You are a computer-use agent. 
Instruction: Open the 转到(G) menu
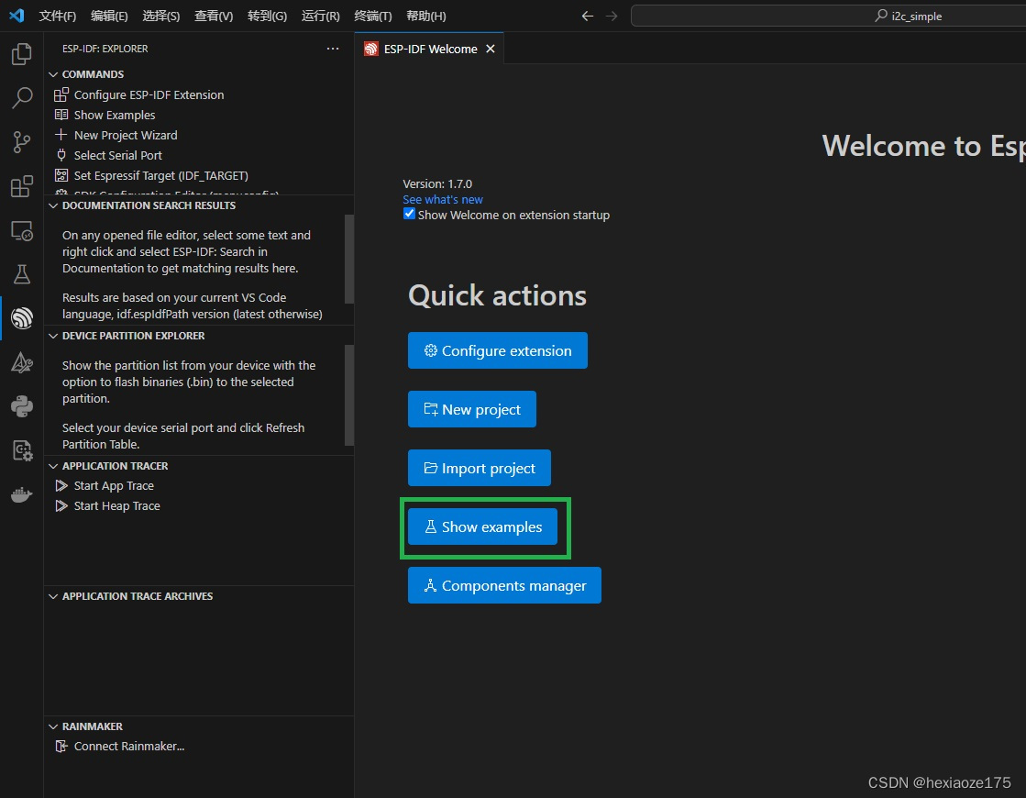click(267, 16)
